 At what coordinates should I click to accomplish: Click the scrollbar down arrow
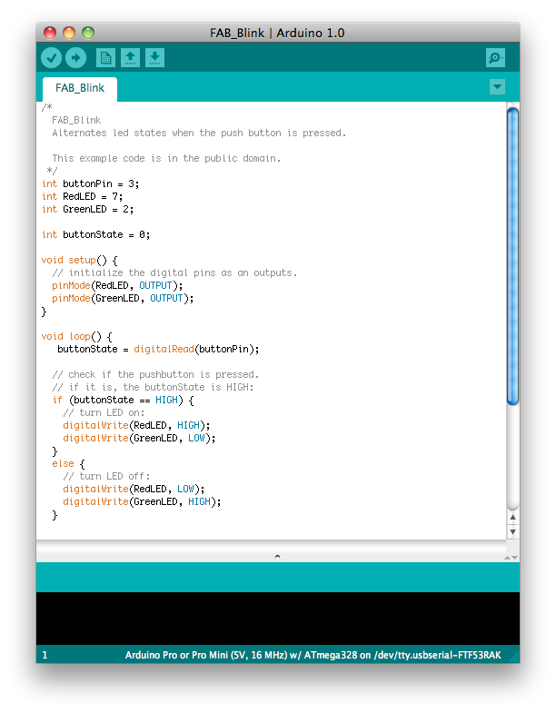coord(512,531)
